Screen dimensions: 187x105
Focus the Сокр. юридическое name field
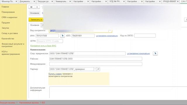(87, 53)
